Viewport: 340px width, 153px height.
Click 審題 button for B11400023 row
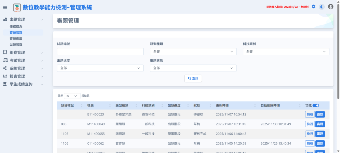(x=320, y=114)
